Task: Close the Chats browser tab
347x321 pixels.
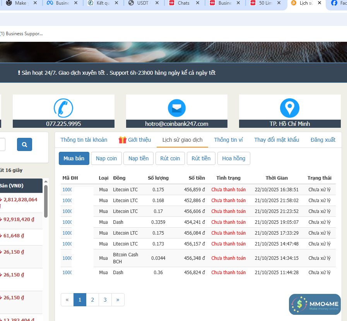Action: coord(198,3)
